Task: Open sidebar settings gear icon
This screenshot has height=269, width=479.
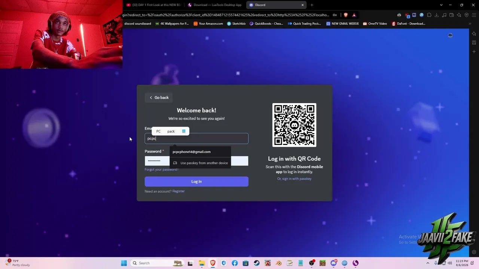Action: 474,252
